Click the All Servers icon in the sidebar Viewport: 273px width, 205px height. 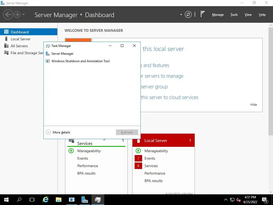click(6, 46)
